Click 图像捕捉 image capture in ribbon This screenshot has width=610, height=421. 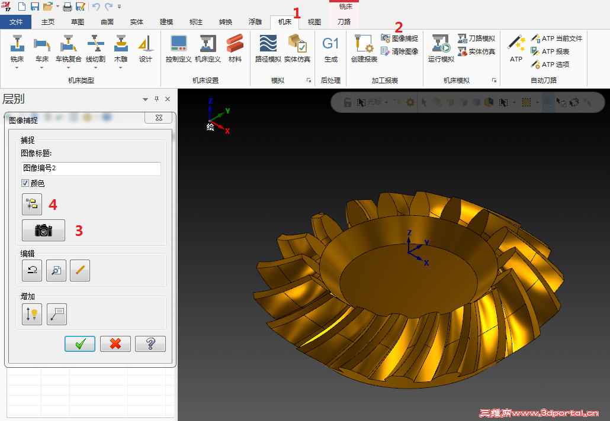coord(400,38)
